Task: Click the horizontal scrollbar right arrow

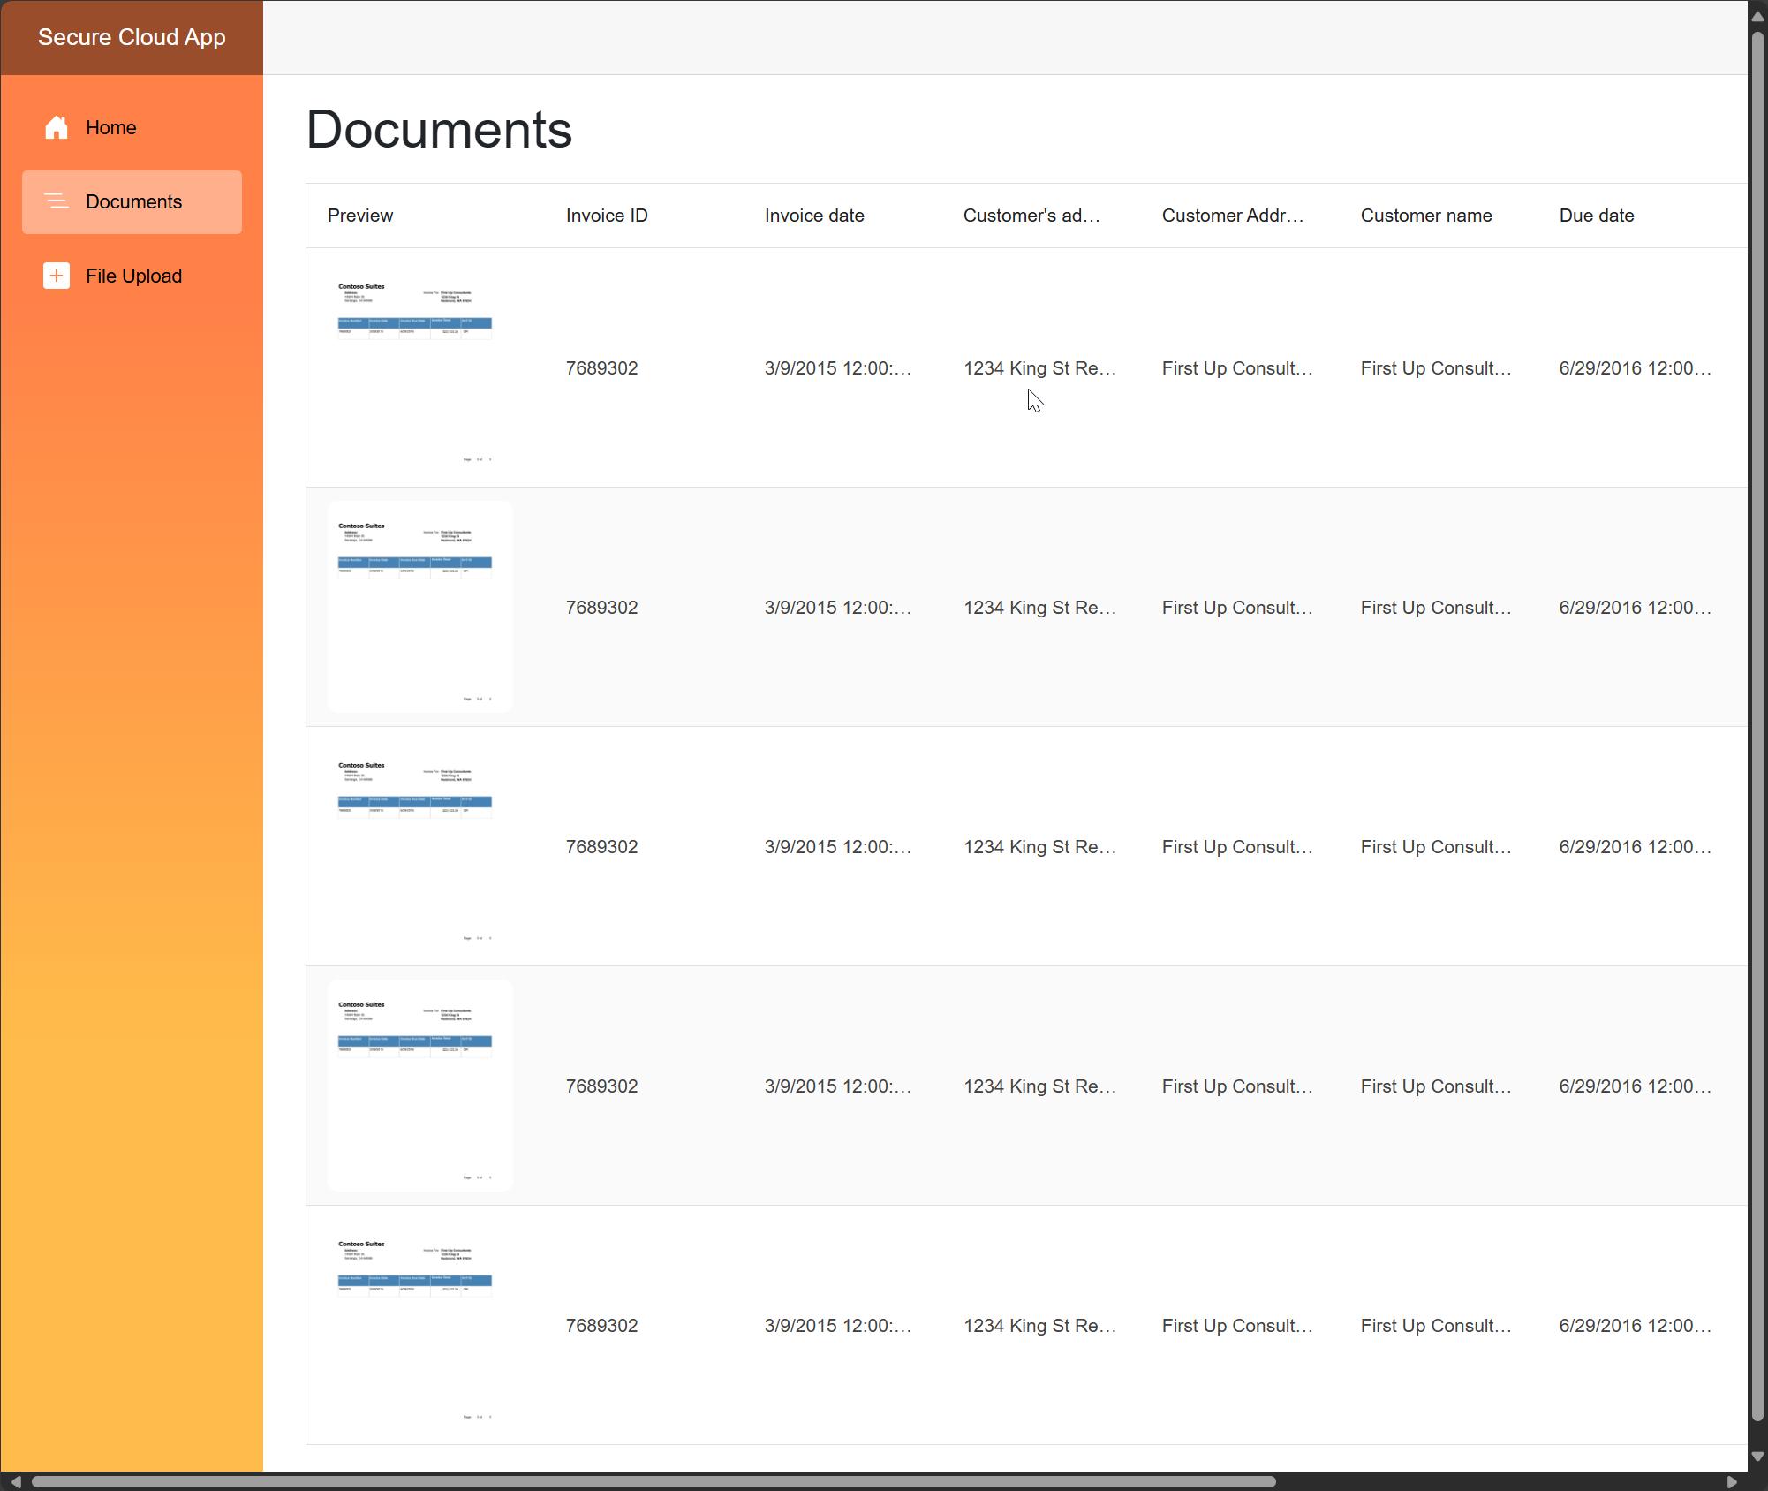Action: (x=1732, y=1481)
